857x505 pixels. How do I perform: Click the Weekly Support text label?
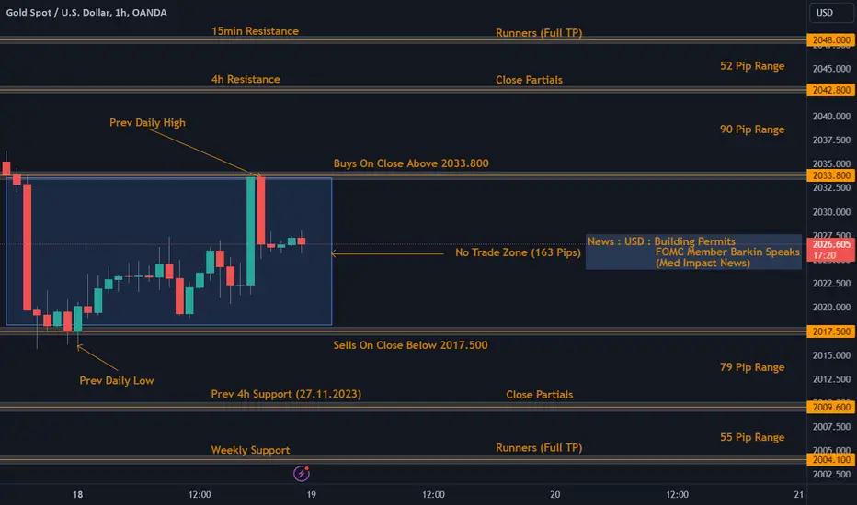[x=250, y=450]
